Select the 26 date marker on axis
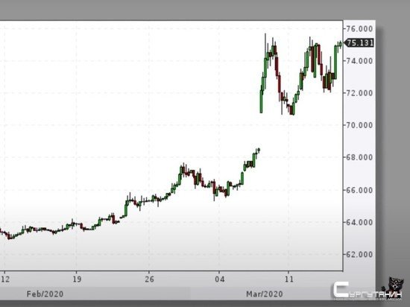 [x=149, y=279]
